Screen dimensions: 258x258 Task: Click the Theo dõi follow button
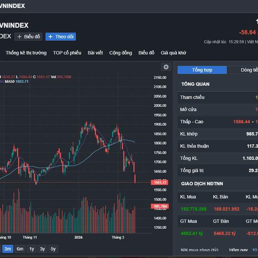tap(61, 37)
